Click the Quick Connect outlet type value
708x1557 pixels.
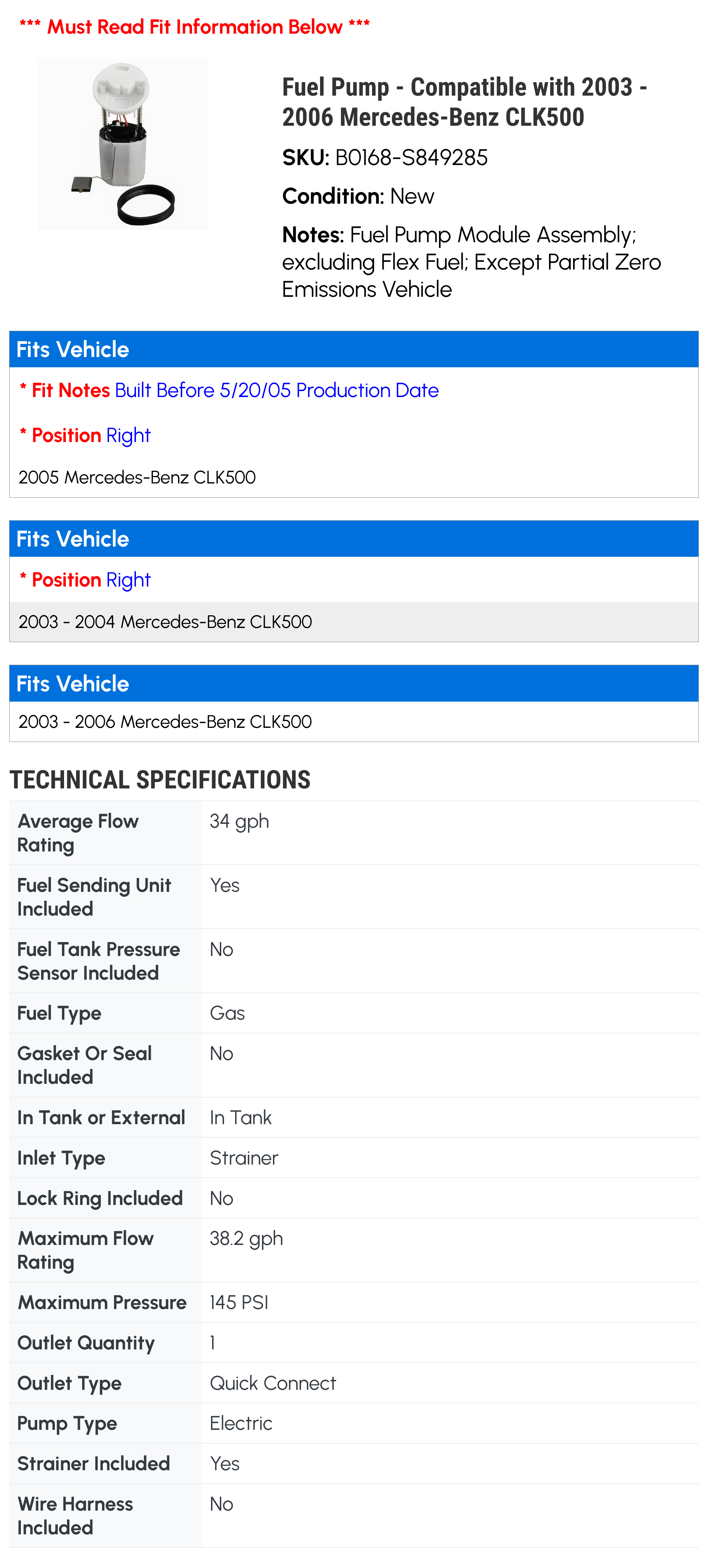pos(273,1383)
